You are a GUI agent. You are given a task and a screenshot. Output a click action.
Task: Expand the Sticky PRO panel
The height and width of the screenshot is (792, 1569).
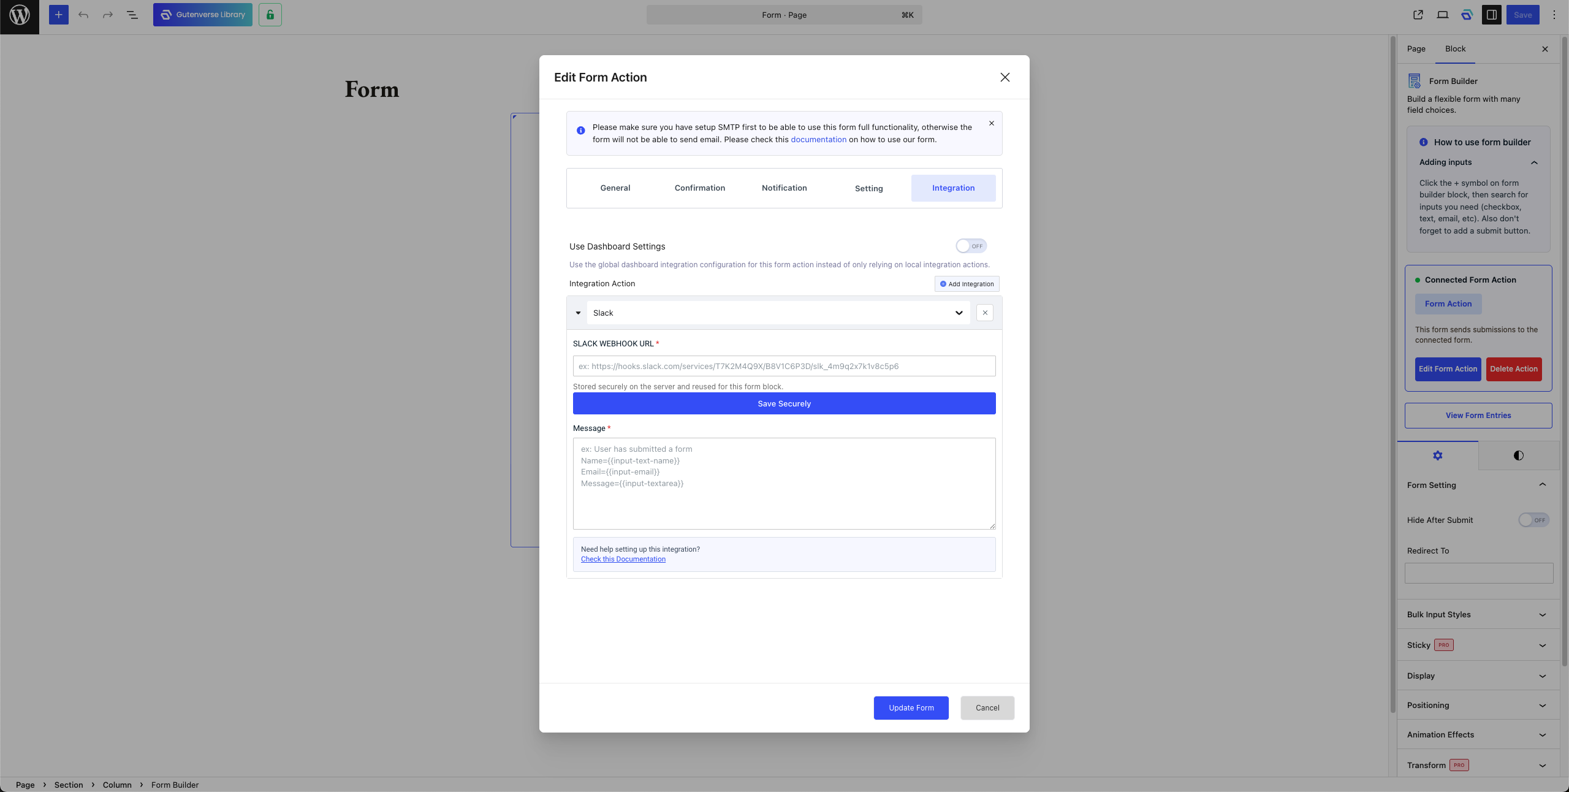(1478, 645)
